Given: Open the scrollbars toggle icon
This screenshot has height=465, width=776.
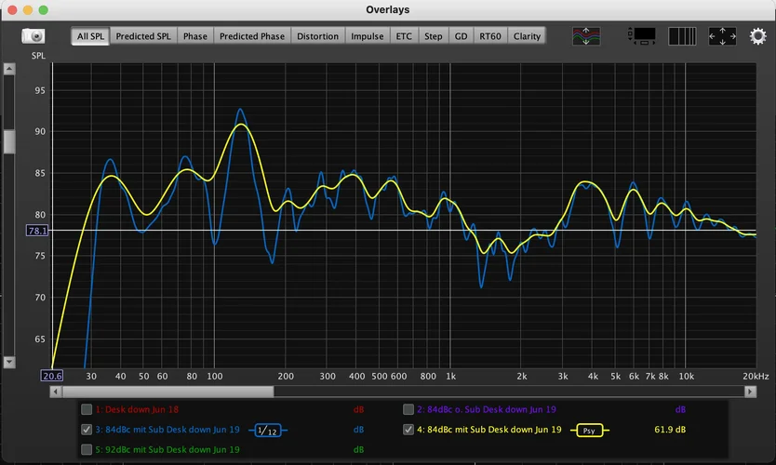Looking at the screenshot, I should coord(642,36).
